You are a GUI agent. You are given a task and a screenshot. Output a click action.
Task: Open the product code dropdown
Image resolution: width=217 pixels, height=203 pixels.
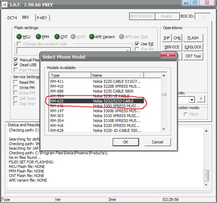click(127, 50)
